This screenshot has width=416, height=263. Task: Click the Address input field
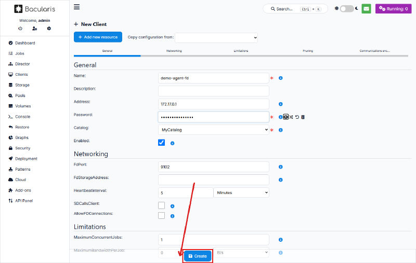[214, 104]
